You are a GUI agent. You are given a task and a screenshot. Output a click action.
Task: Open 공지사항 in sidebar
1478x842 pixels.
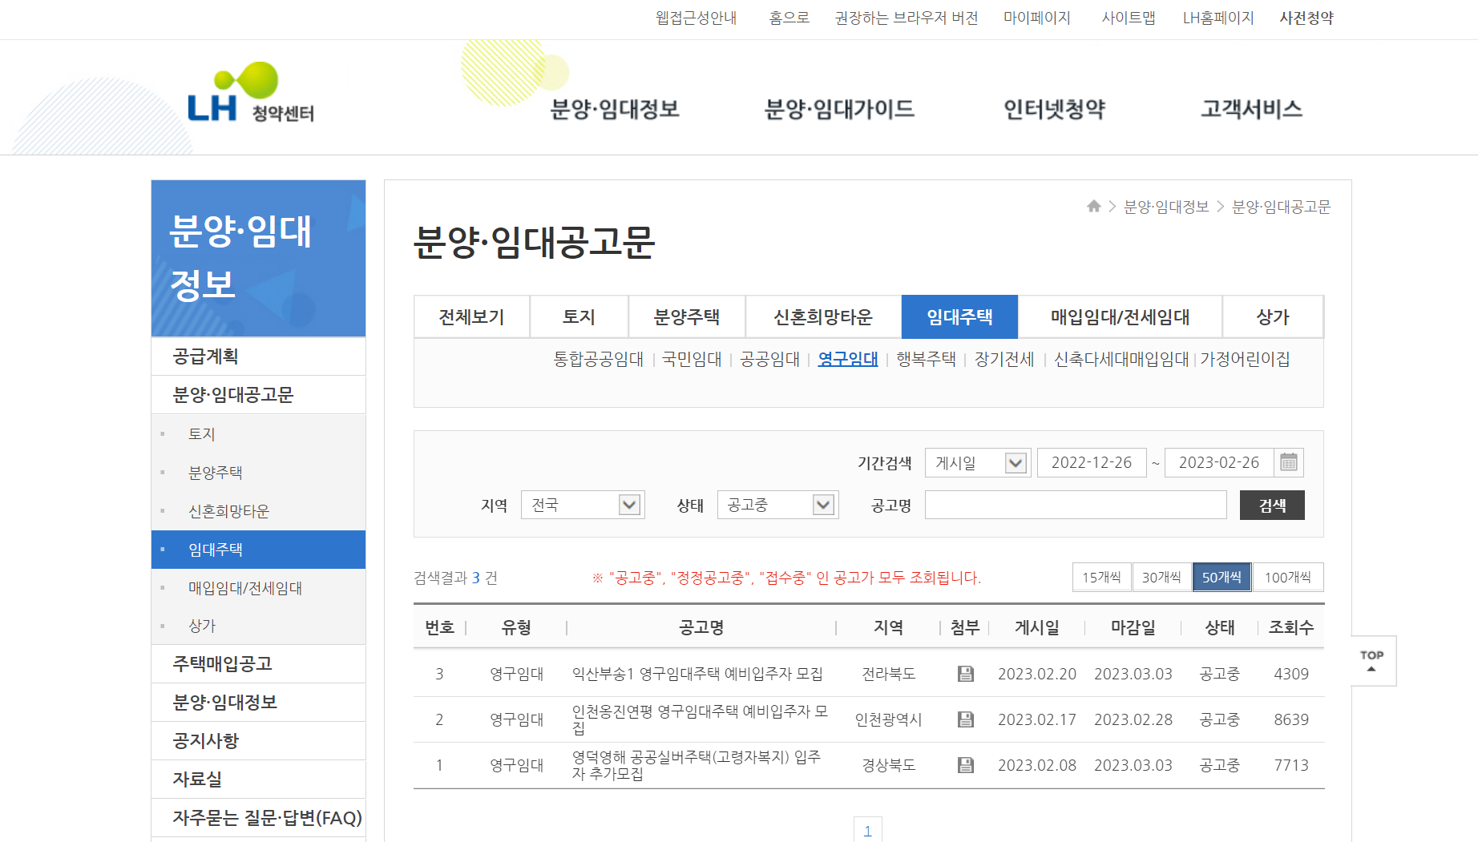(x=258, y=741)
